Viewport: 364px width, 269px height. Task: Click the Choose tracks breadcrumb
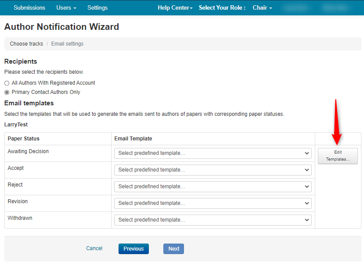pyautogui.click(x=26, y=44)
